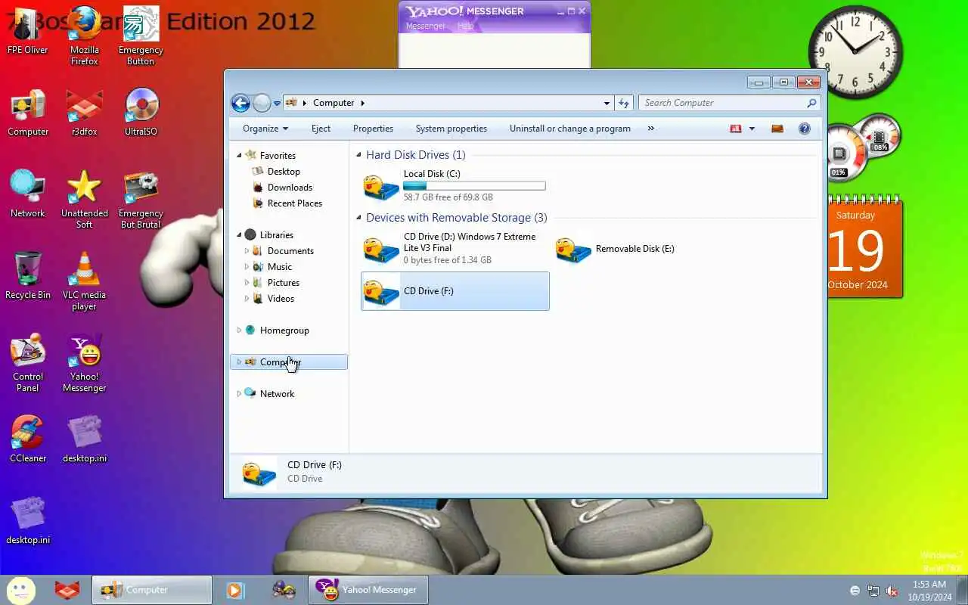Select Recent Places under Favorites
Image resolution: width=968 pixels, height=605 pixels.
click(294, 203)
